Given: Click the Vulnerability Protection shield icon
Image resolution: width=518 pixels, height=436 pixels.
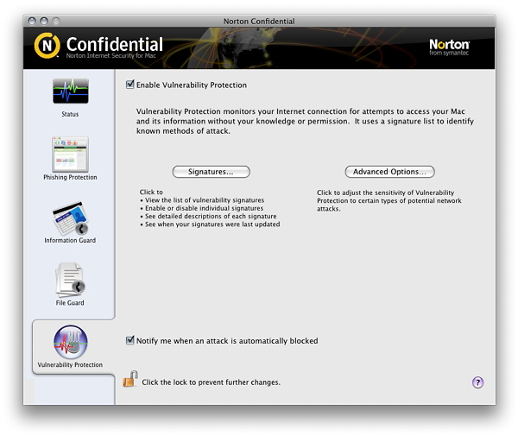Looking at the screenshot, I should tap(70, 343).
